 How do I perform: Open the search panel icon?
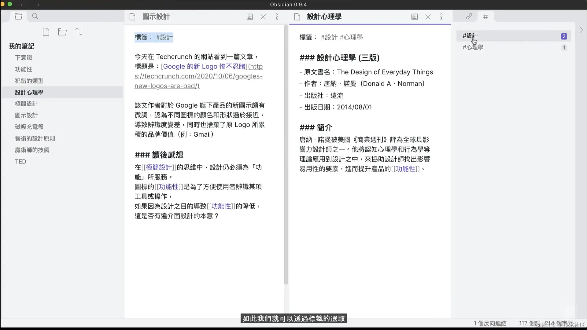coord(35,16)
